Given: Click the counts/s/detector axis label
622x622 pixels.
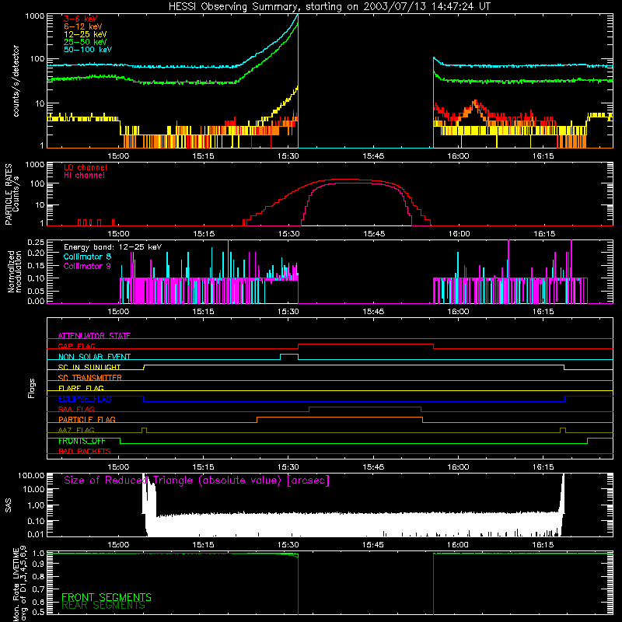Looking at the screenshot, I should tap(16, 81).
